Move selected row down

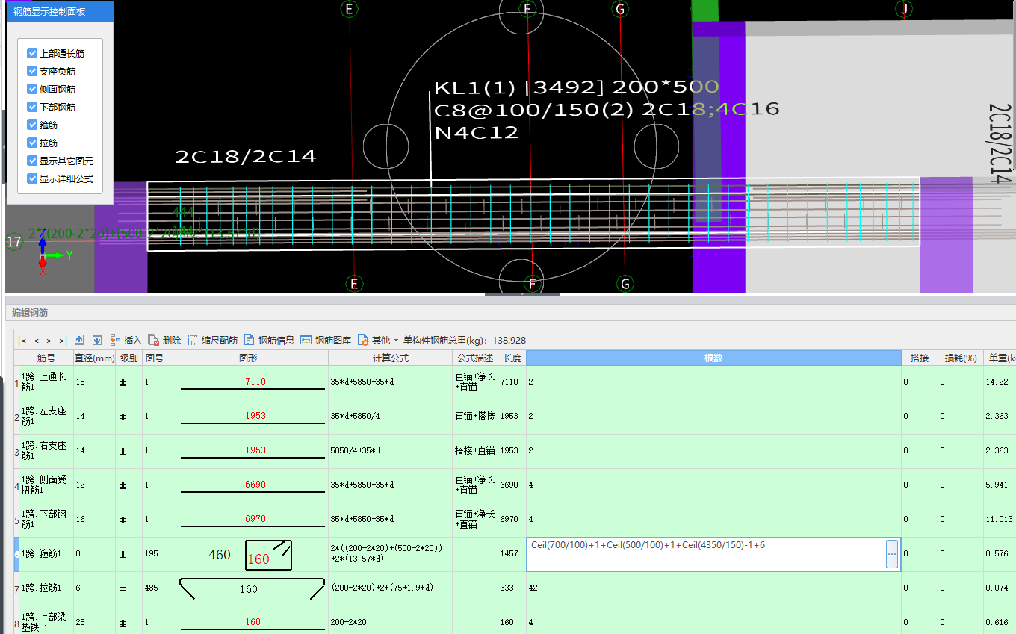(x=97, y=340)
